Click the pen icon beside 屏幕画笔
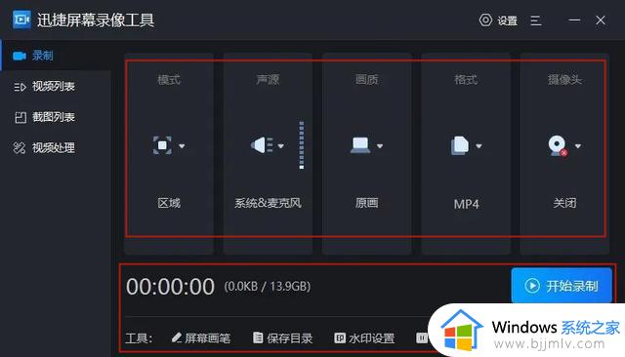The image size is (625, 357). (176, 337)
